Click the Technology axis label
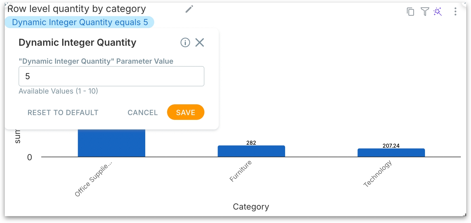 [x=377, y=174]
